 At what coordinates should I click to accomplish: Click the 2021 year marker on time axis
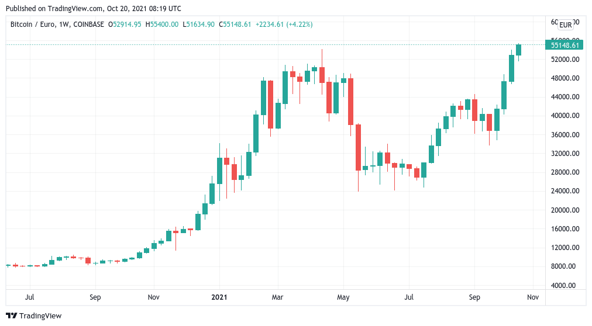pyautogui.click(x=219, y=297)
